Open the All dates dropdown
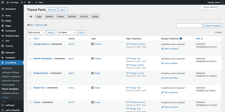225x112 pixels. (x=67, y=32)
